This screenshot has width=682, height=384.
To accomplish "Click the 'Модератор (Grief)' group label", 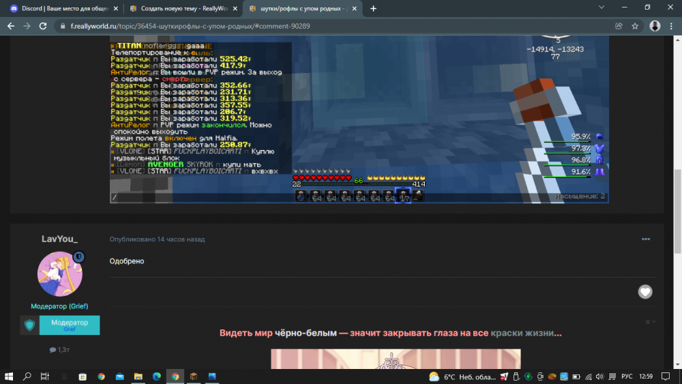I will tap(59, 306).
